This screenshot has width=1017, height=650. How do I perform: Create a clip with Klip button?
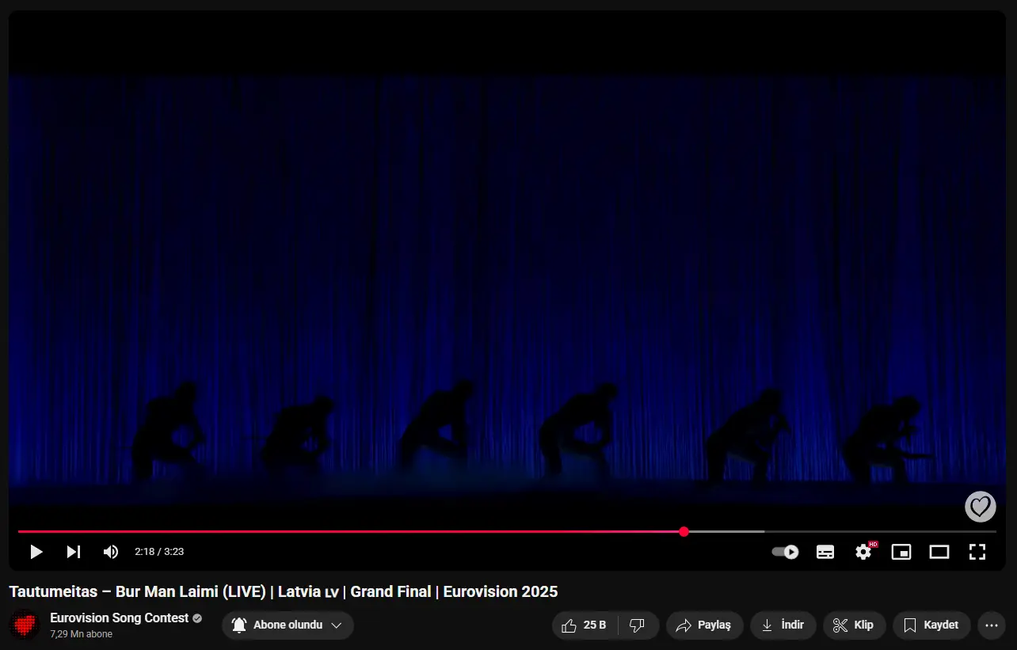854,625
